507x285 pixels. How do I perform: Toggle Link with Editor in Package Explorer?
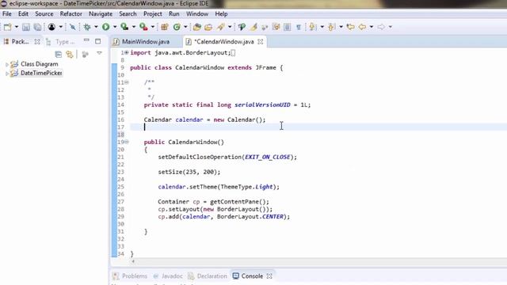click(70, 55)
